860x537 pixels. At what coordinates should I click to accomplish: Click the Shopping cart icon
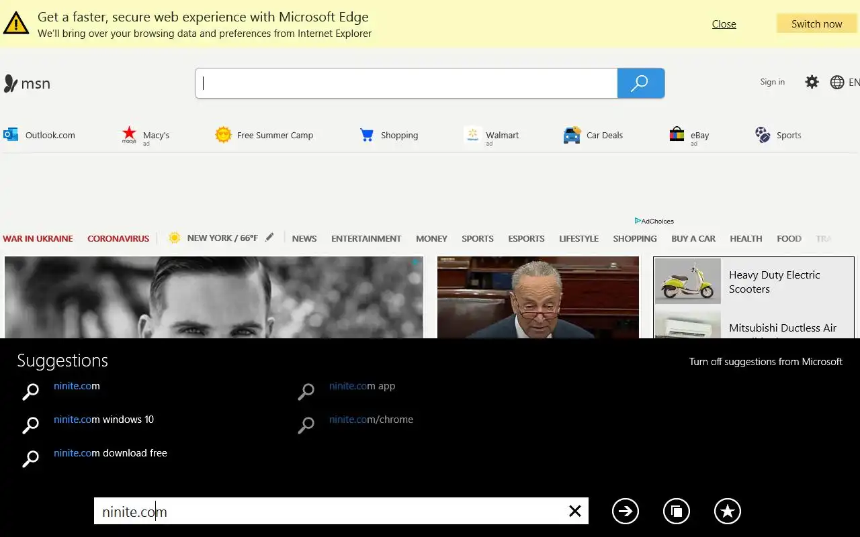click(367, 135)
